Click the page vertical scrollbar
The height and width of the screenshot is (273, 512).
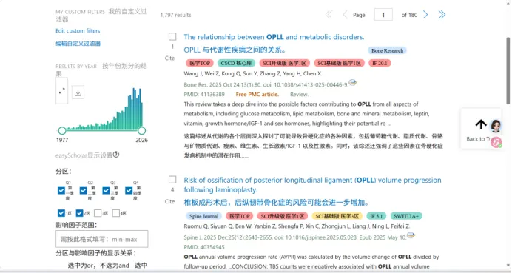pos(508,71)
